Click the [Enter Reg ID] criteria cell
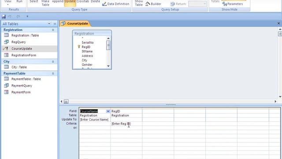 point(126,124)
